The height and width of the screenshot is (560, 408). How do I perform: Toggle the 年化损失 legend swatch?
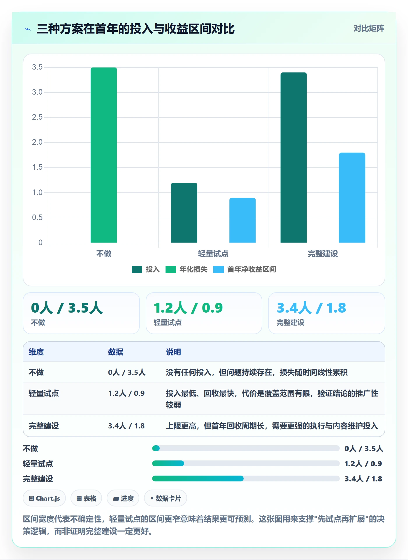(171, 270)
